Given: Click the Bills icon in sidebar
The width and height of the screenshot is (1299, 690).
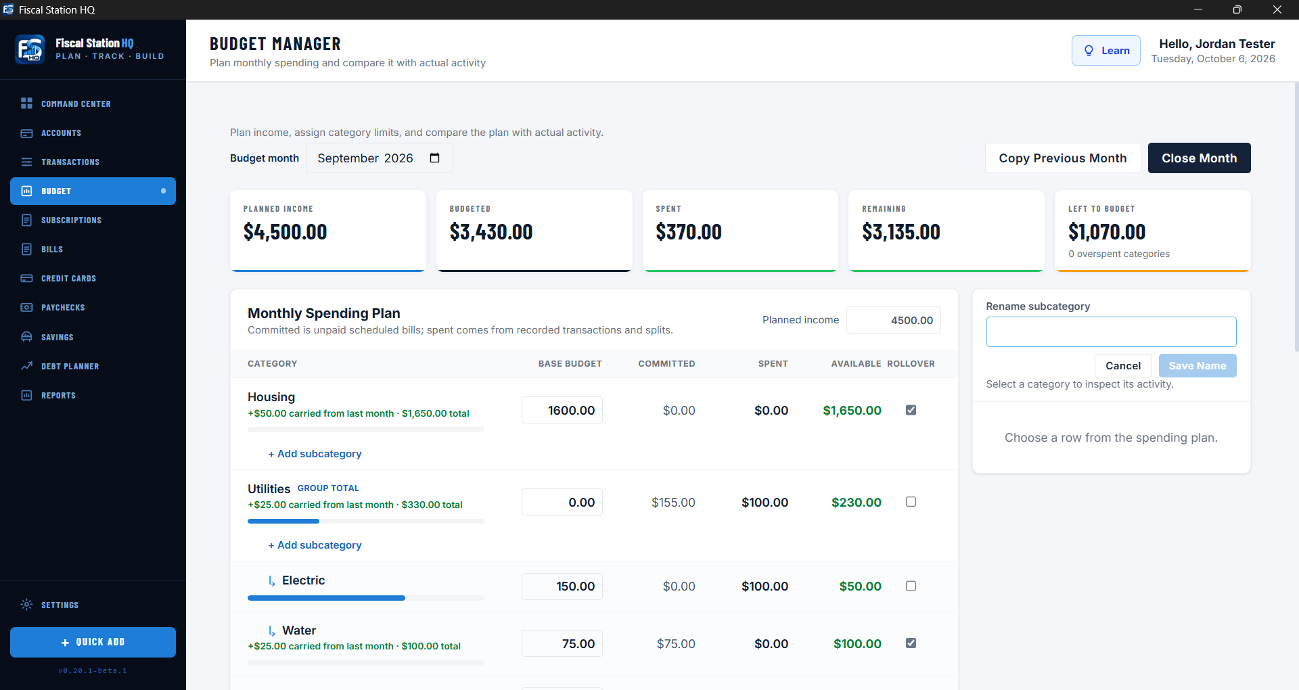Looking at the screenshot, I should click(x=26, y=249).
